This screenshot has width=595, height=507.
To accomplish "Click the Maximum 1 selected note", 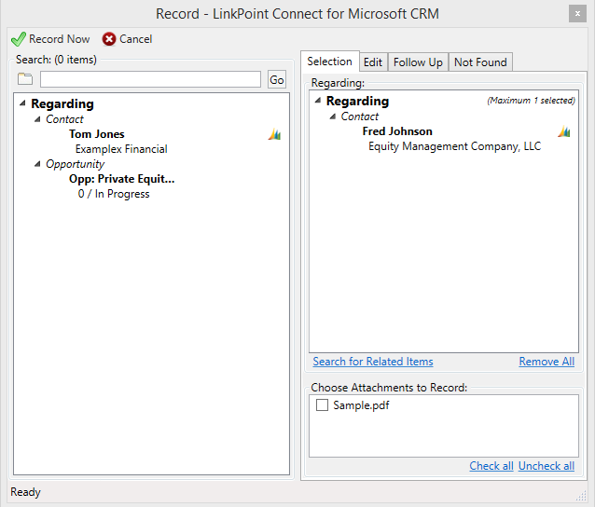I will [532, 101].
